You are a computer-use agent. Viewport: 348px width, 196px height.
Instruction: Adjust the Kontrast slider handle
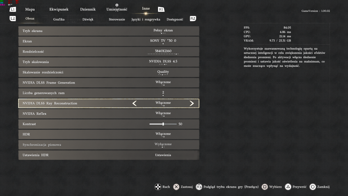pos(163,124)
